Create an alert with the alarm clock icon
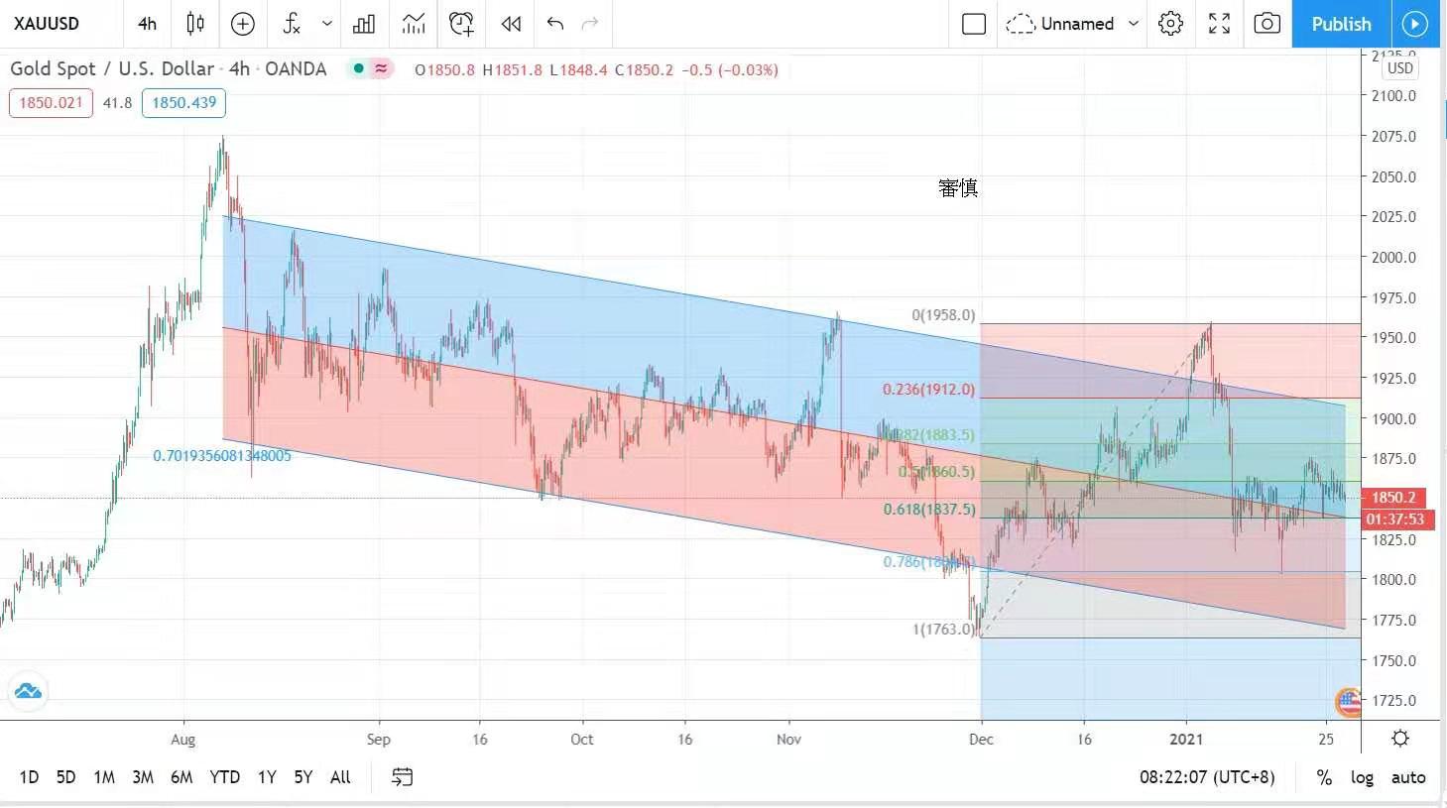1447x808 pixels. pos(461,24)
